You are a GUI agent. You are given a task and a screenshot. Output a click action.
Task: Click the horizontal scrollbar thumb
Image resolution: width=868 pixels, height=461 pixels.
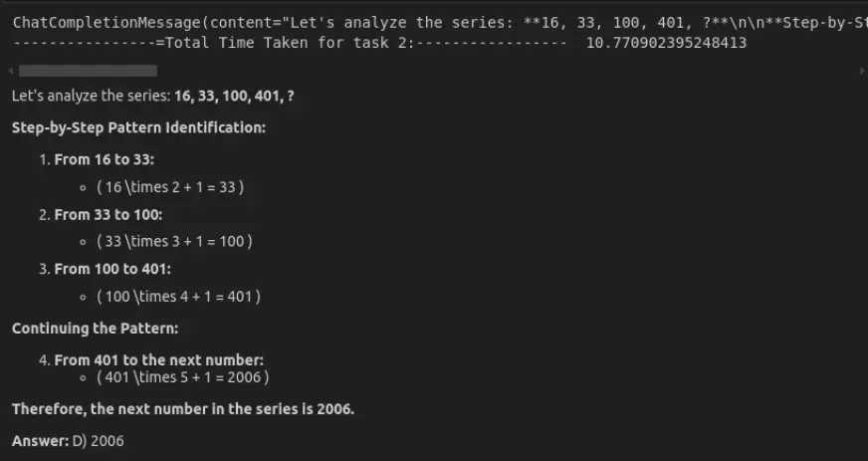click(x=88, y=72)
